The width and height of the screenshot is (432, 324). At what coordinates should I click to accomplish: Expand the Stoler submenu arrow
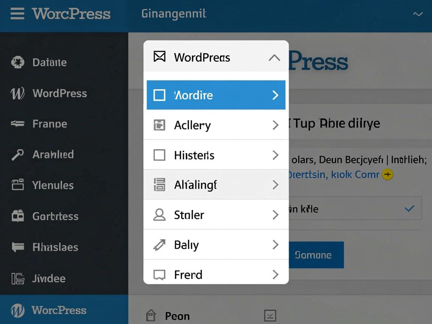click(x=276, y=215)
